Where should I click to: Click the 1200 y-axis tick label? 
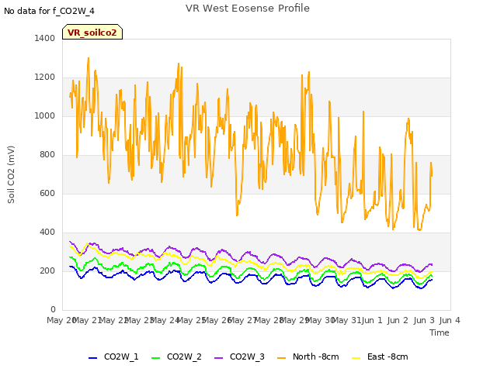(45, 77)
